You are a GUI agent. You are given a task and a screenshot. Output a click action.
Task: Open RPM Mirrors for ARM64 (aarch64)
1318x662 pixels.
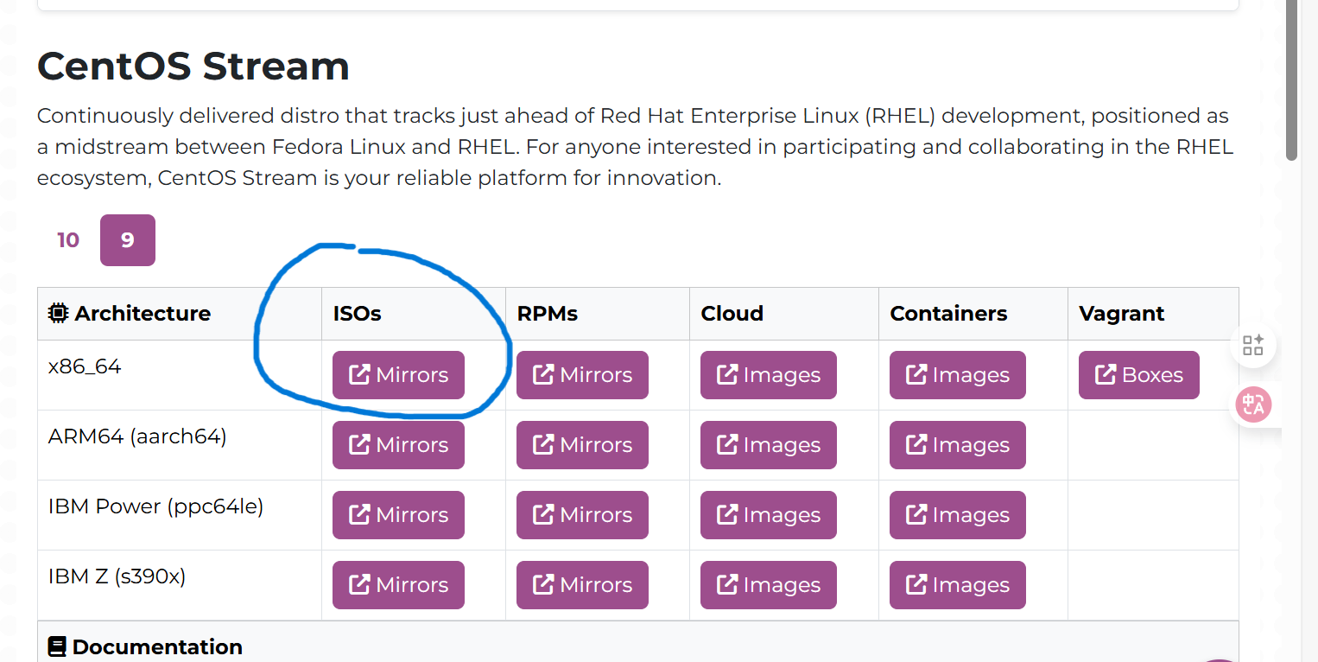coord(581,444)
